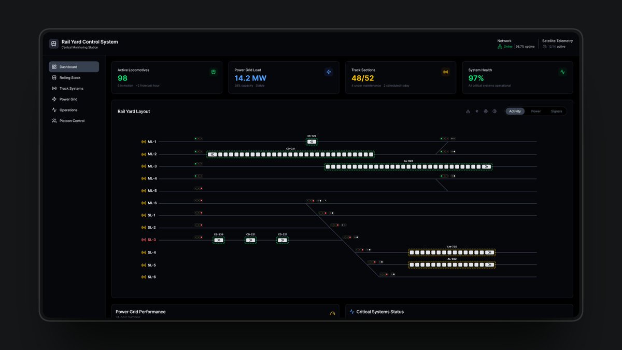Click the ML-4 track label text
This screenshot has width=622, height=350.
pyautogui.click(x=152, y=178)
